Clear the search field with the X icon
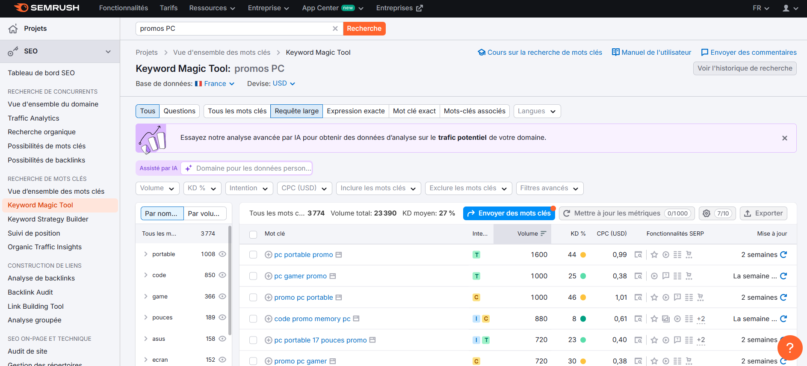Image resolution: width=807 pixels, height=366 pixels. pos(335,29)
